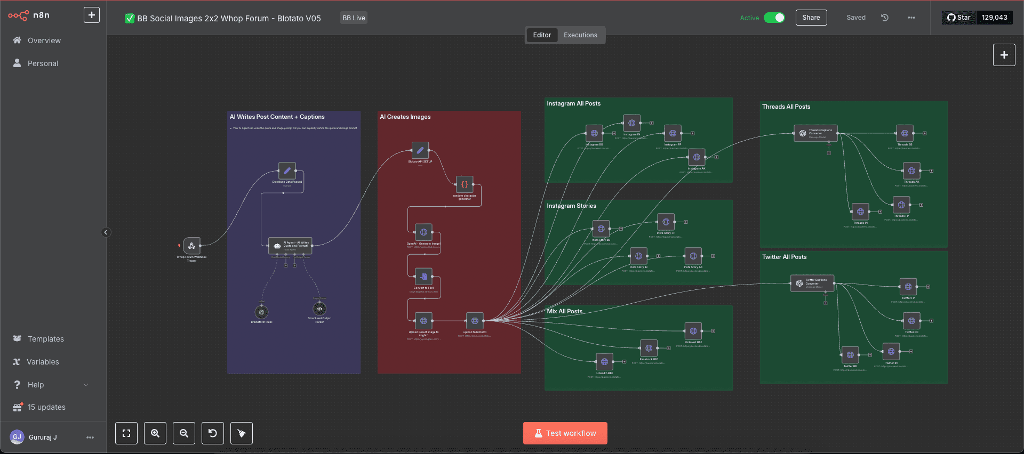1024x454 pixels.
Task: Open the Whop Forum Webhook Trigger node
Action: [192, 246]
